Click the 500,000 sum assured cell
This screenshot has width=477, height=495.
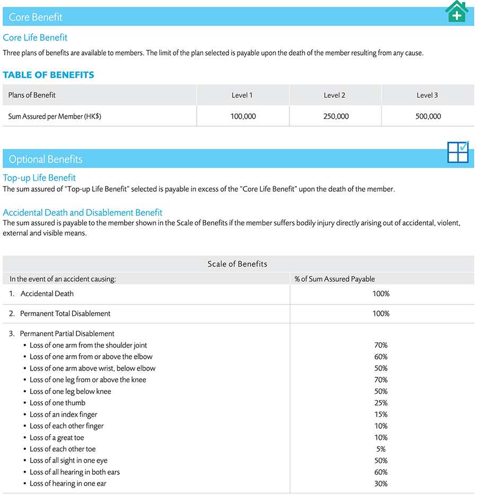(x=428, y=117)
